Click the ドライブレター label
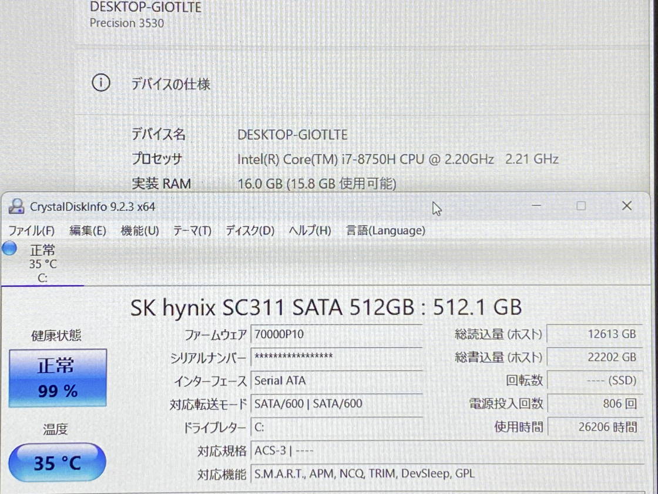Screen dimensions: 658x494 pyautogui.click(x=214, y=428)
